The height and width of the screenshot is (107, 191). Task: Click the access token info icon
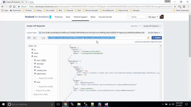coord(40,33)
